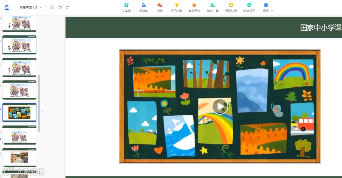This screenshot has height=178, width=342.
Task: Click the PPT动画 label text
Action: pyautogui.click(x=176, y=11)
